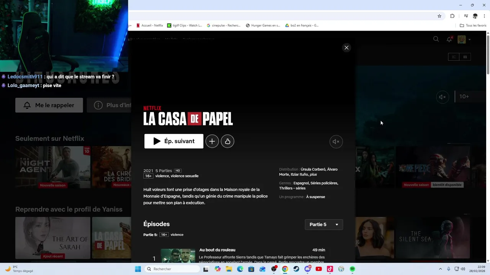
Task: Open Tous les favoris bookmarks folder
Action: click(473, 26)
